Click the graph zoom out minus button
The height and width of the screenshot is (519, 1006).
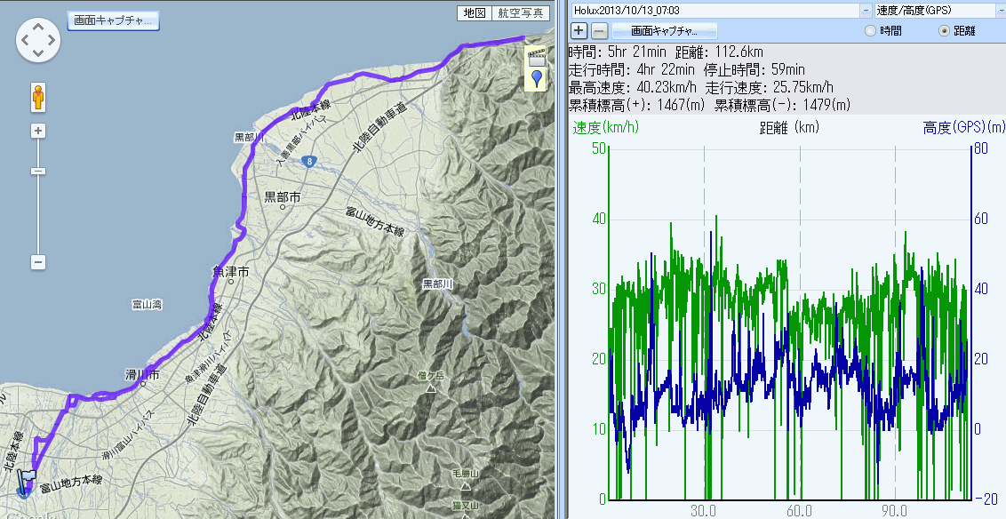point(599,30)
